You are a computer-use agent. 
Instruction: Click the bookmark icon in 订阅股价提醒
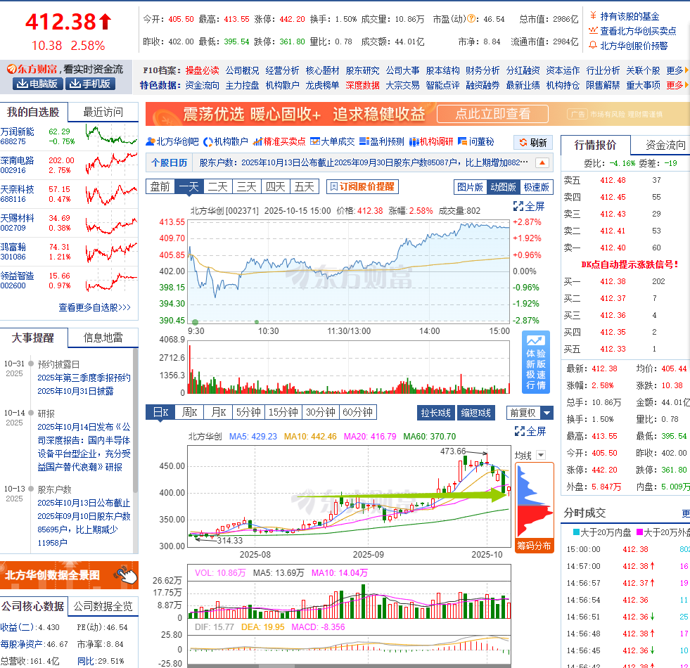(333, 186)
